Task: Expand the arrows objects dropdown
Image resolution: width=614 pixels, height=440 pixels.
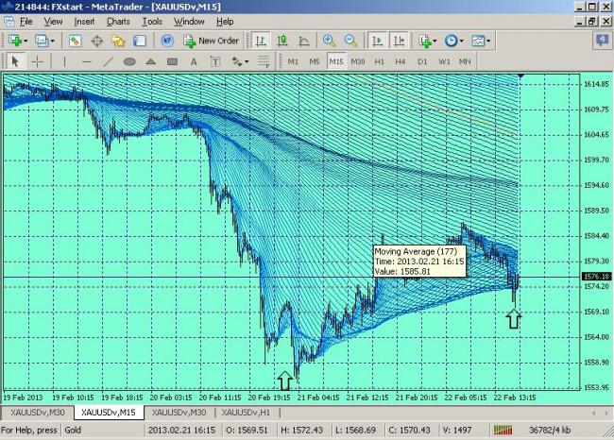Action: (x=246, y=61)
